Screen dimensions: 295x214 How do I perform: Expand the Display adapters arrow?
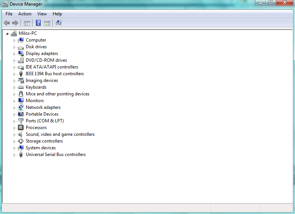pos(14,54)
